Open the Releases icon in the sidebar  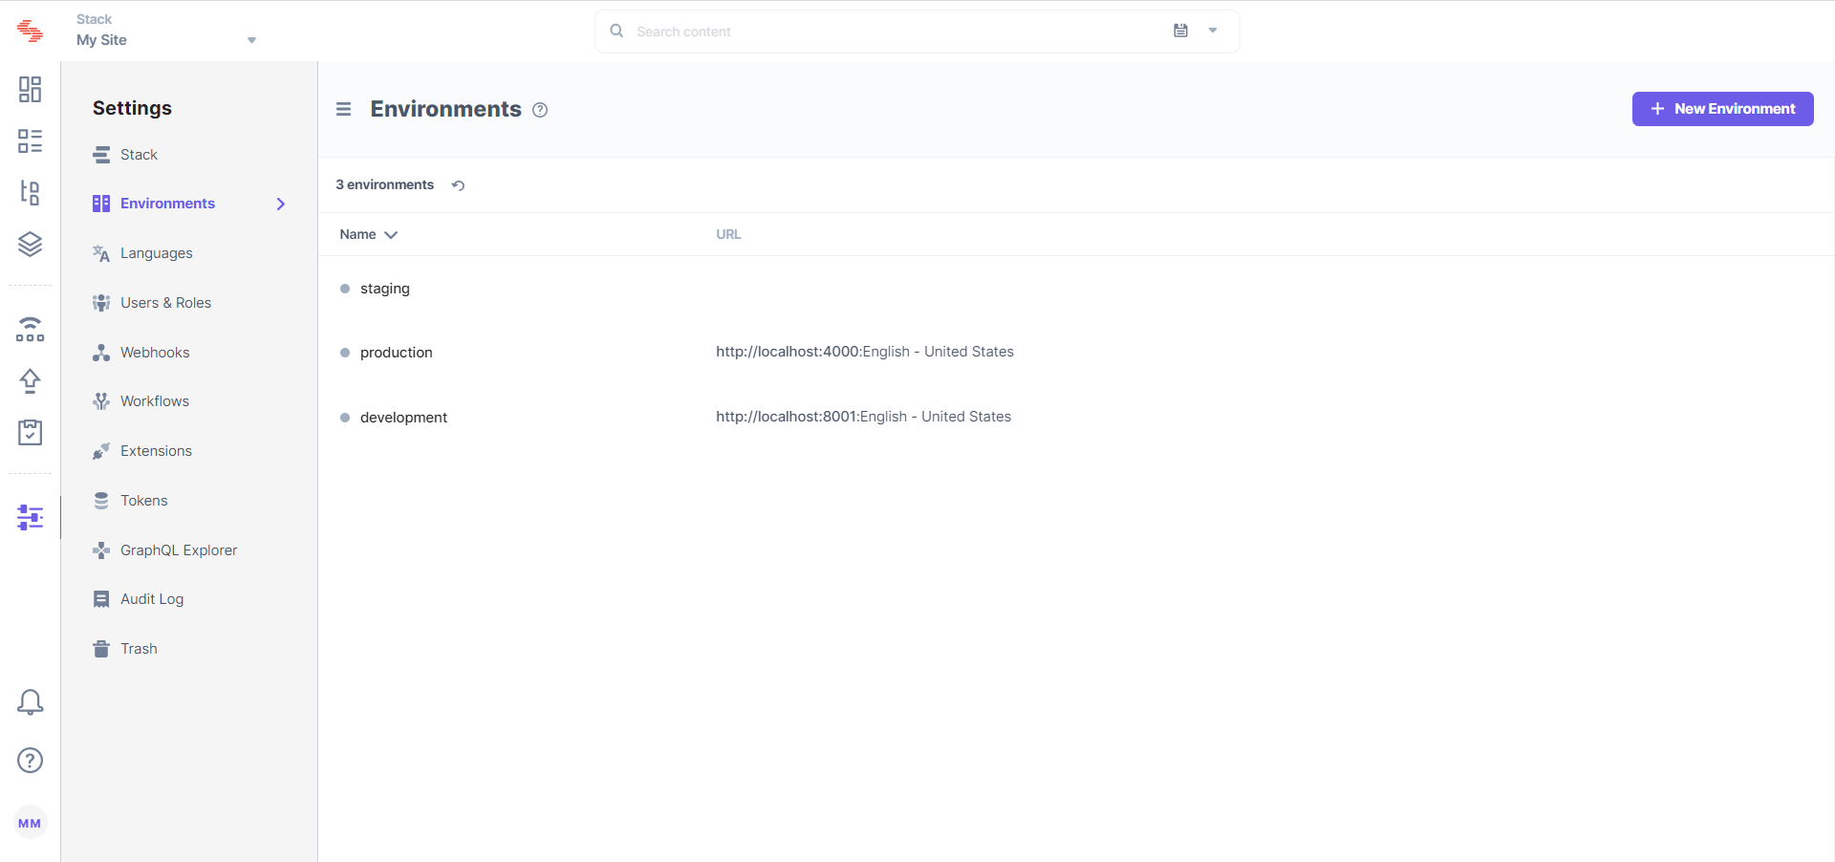coord(30,329)
